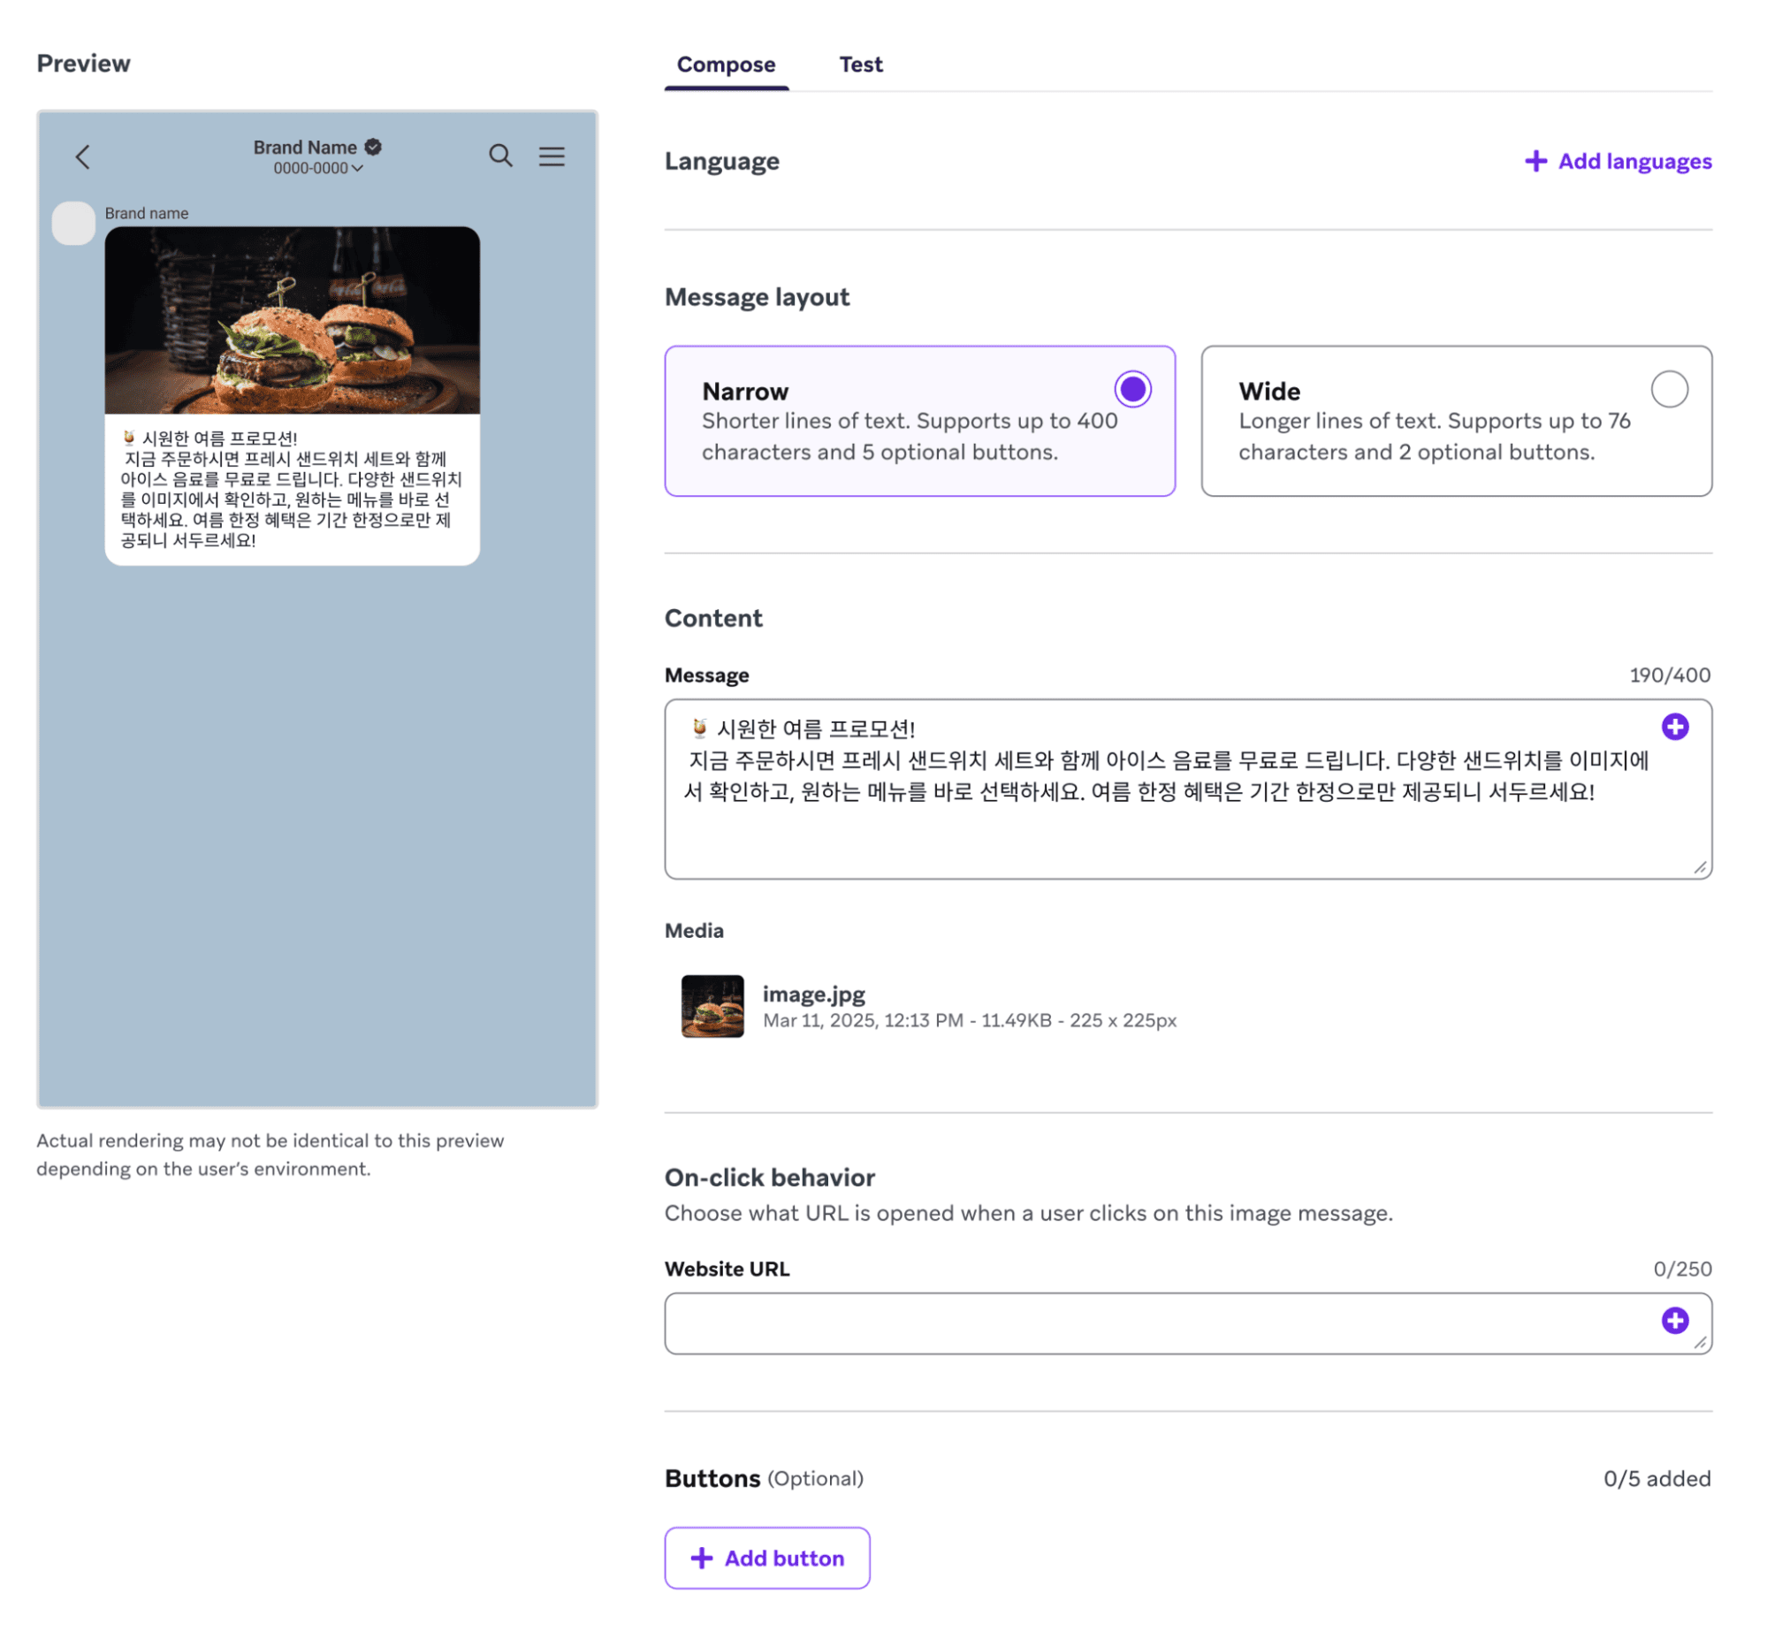
Task: Click the plus icon beside Add languages
Action: [x=1535, y=162]
